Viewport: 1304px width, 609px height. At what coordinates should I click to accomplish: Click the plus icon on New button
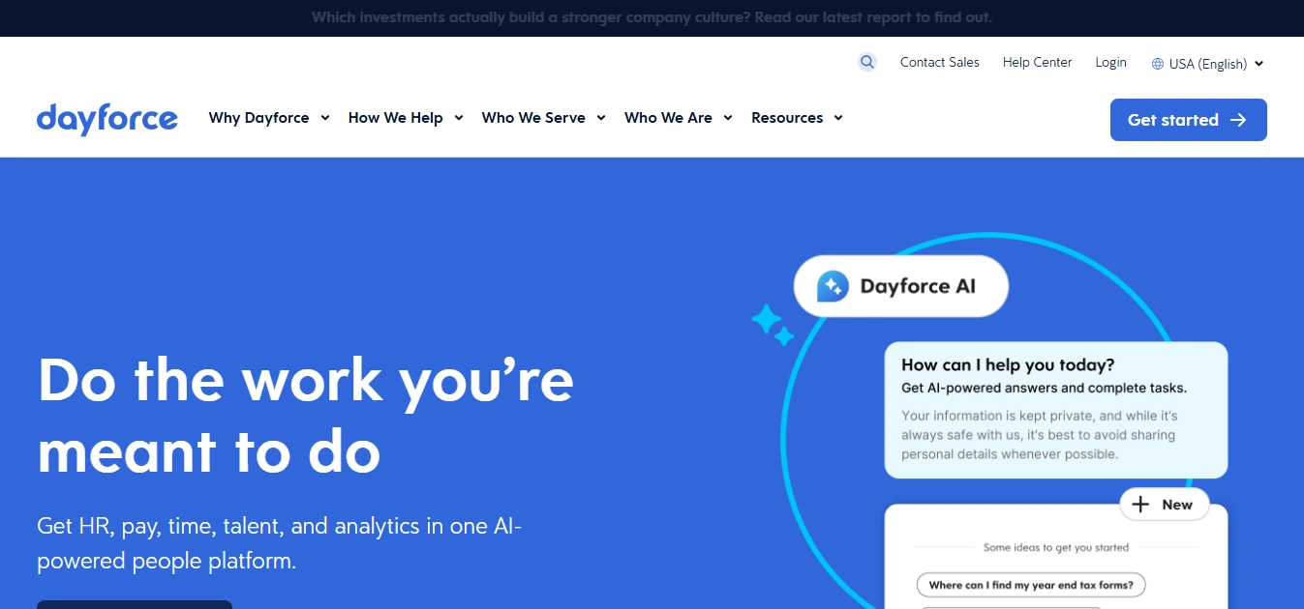1141,505
